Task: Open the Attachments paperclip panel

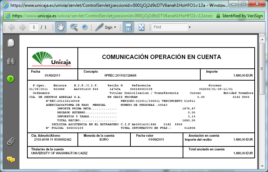Action: 11,141
